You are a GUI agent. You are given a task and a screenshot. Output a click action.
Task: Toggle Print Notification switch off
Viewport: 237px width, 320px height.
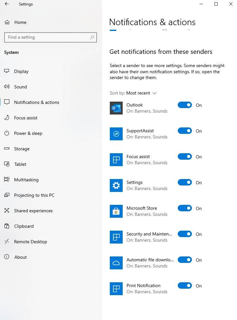(185, 285)
